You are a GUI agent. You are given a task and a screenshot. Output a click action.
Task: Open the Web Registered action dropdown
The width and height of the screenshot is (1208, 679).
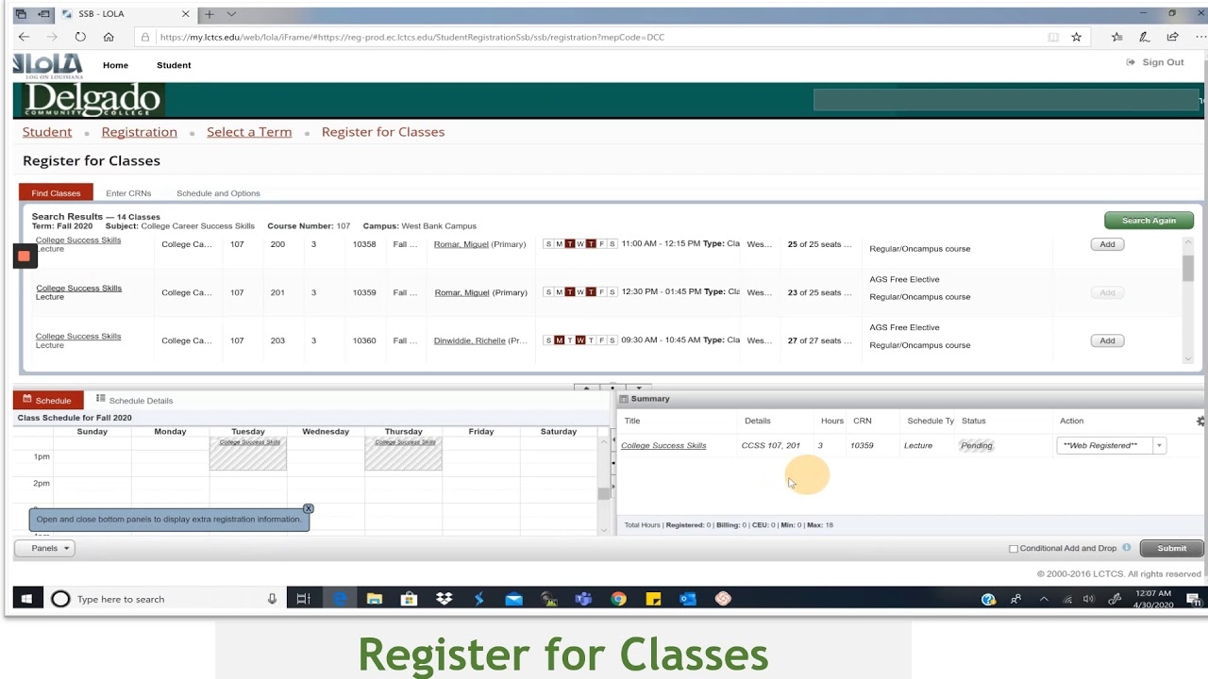tap(1159, 444)
